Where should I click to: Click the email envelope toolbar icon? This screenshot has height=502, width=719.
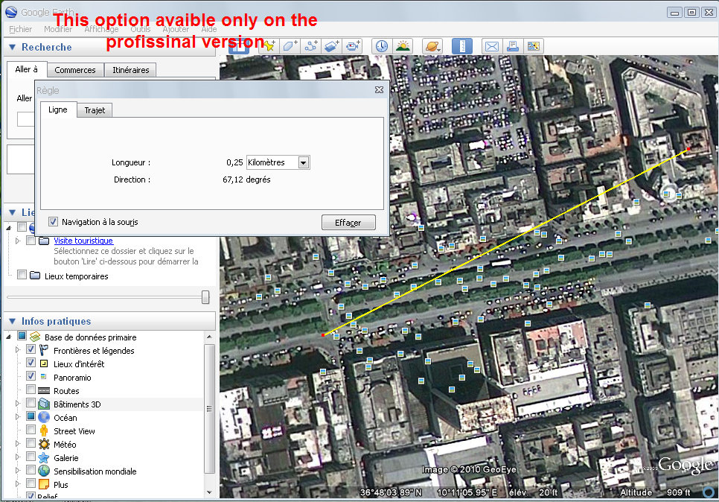pos(491,46)
